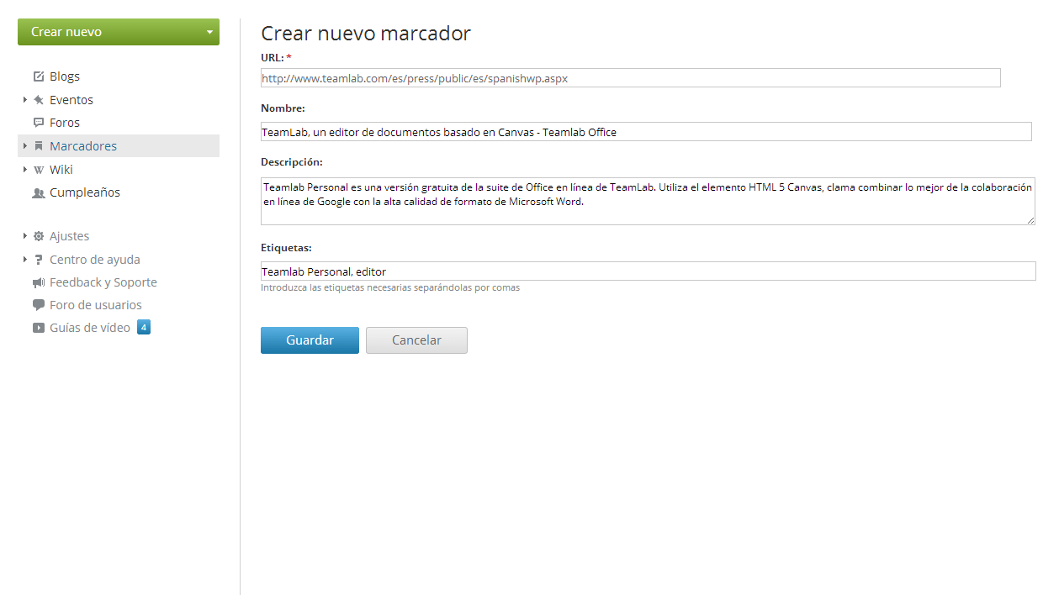Open Foro de usuarios link
Image resolution: width=1043 pixels, height=595 pixels.
point(96,305)
